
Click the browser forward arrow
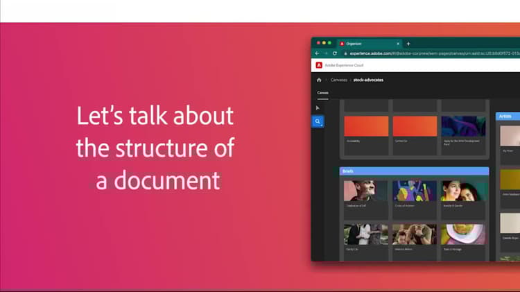pos(326,53)
